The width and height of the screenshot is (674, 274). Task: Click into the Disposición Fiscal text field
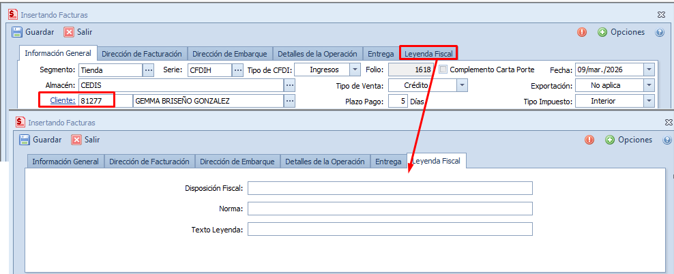click(x=390, y=188)
